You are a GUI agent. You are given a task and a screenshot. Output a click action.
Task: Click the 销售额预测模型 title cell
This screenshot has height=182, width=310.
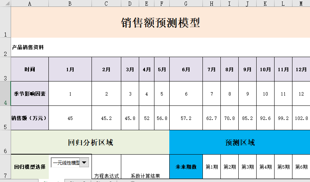coord(160,22)
